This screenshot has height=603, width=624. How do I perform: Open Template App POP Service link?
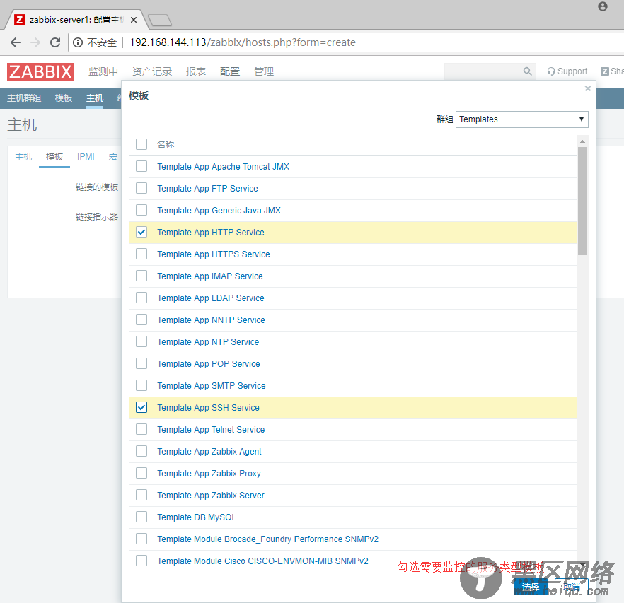[x=209, y=363]
